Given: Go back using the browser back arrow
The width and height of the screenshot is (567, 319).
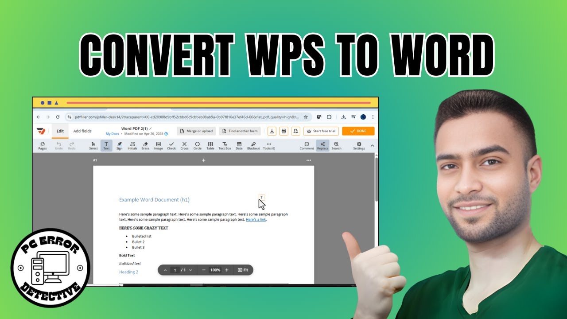Looking at the screenshot, I should (38, 117).
